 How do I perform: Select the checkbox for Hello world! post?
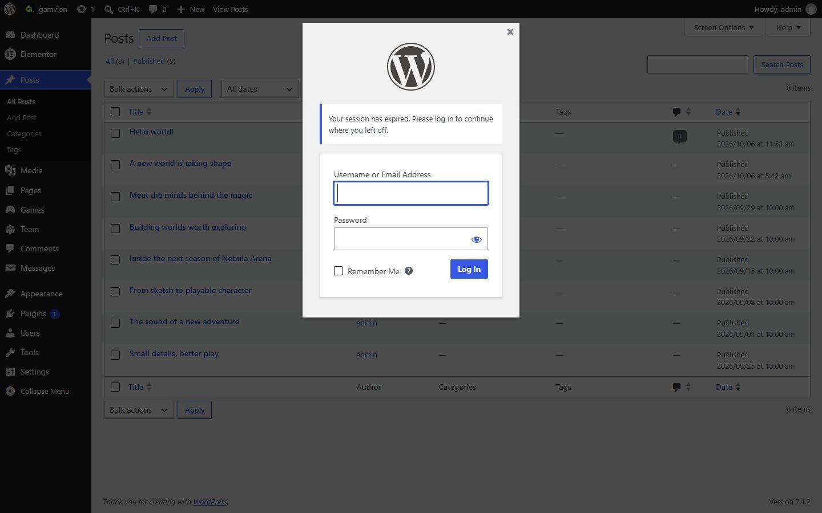pos(115,133)
